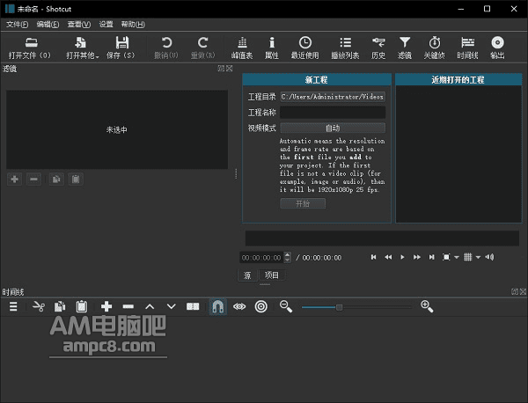Open the 历史 history panel
The height and width of the screenshot is (403, 528).
[x=378, y=48]
